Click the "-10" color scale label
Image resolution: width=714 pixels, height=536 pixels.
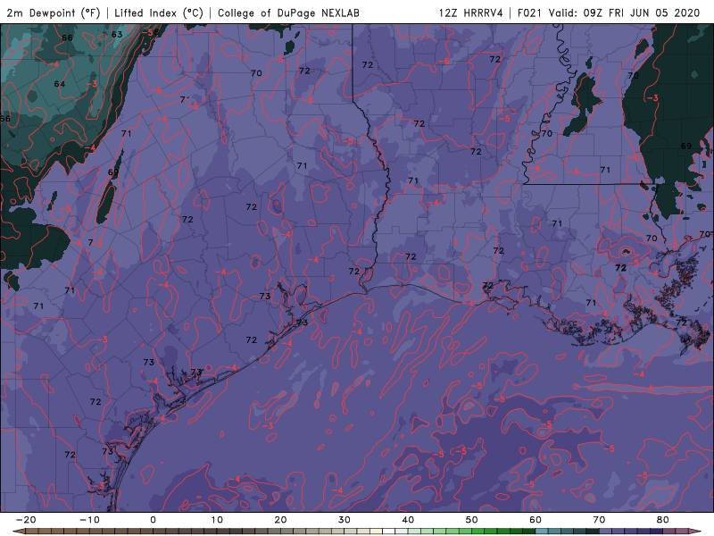[x=89, y=520]
